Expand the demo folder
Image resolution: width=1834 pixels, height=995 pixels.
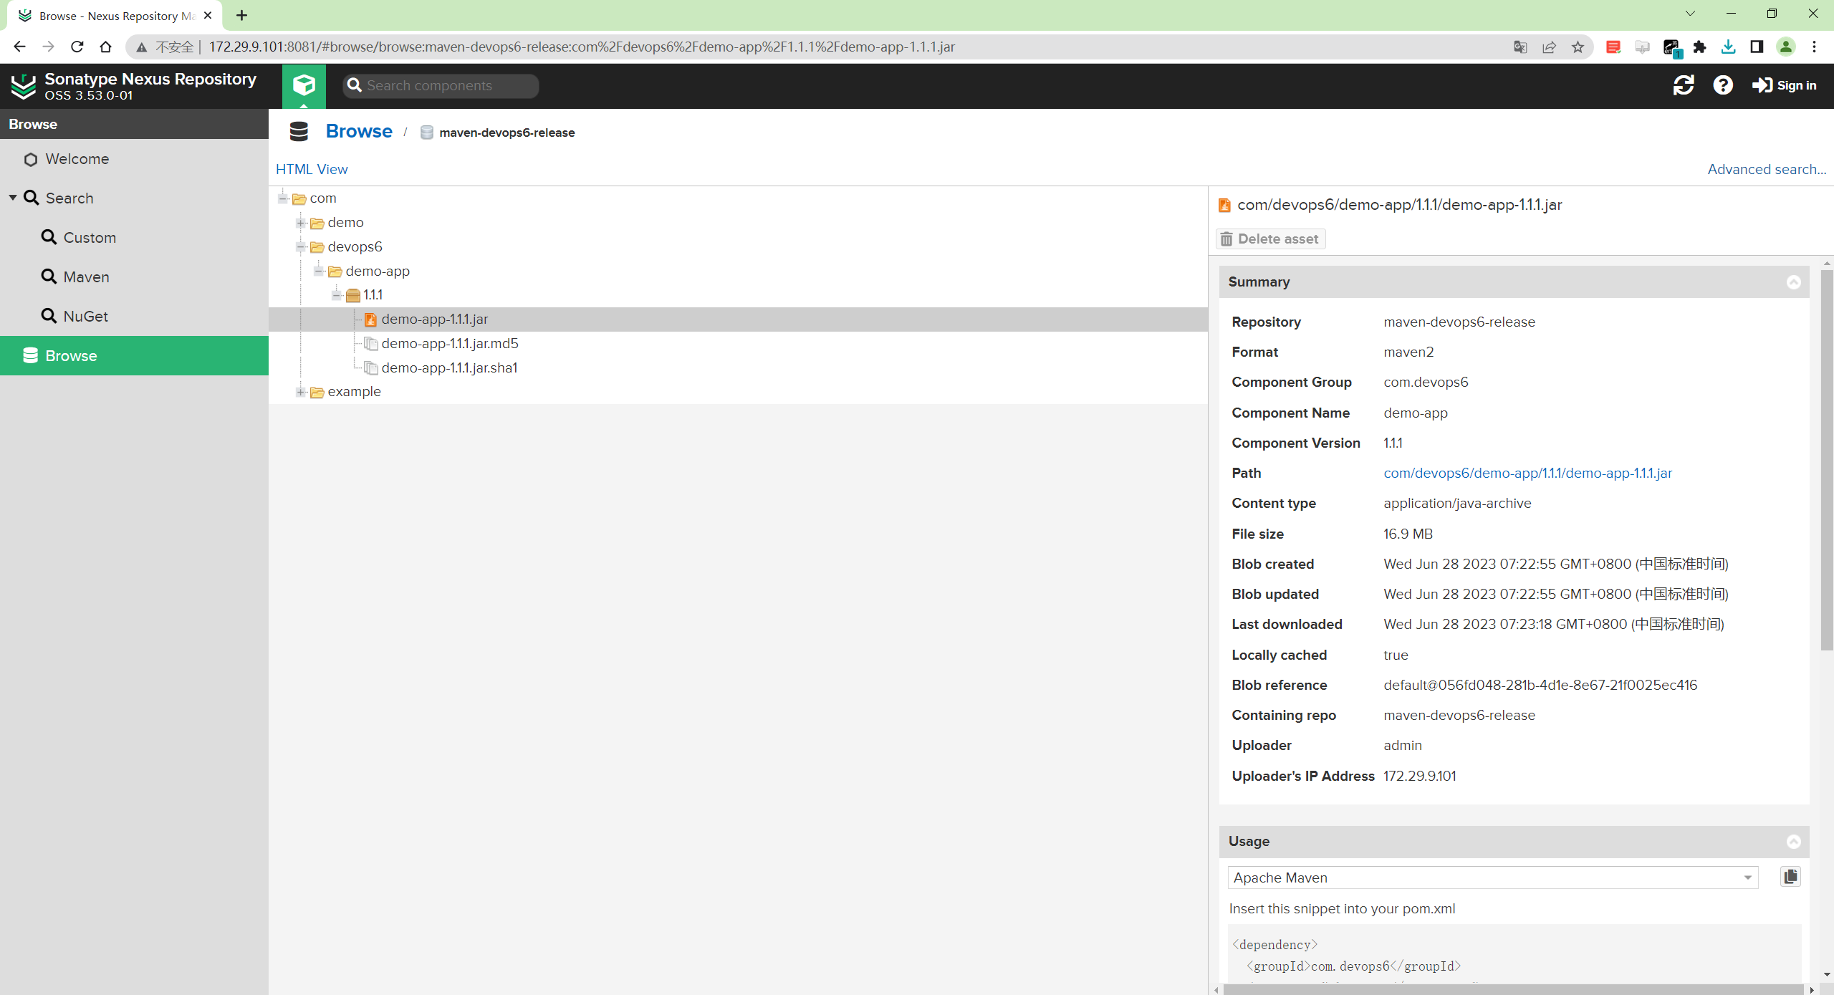pos(301,223)
